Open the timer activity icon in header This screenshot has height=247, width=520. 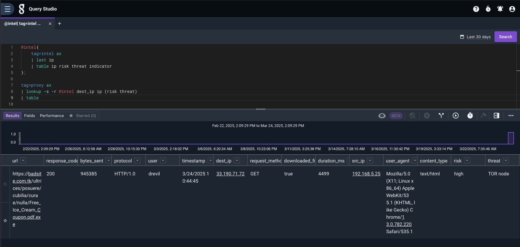tap(488, 9)
